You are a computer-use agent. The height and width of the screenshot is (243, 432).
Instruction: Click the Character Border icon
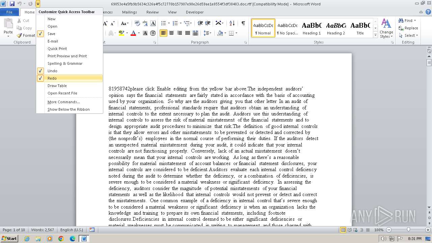coord(153,23)
